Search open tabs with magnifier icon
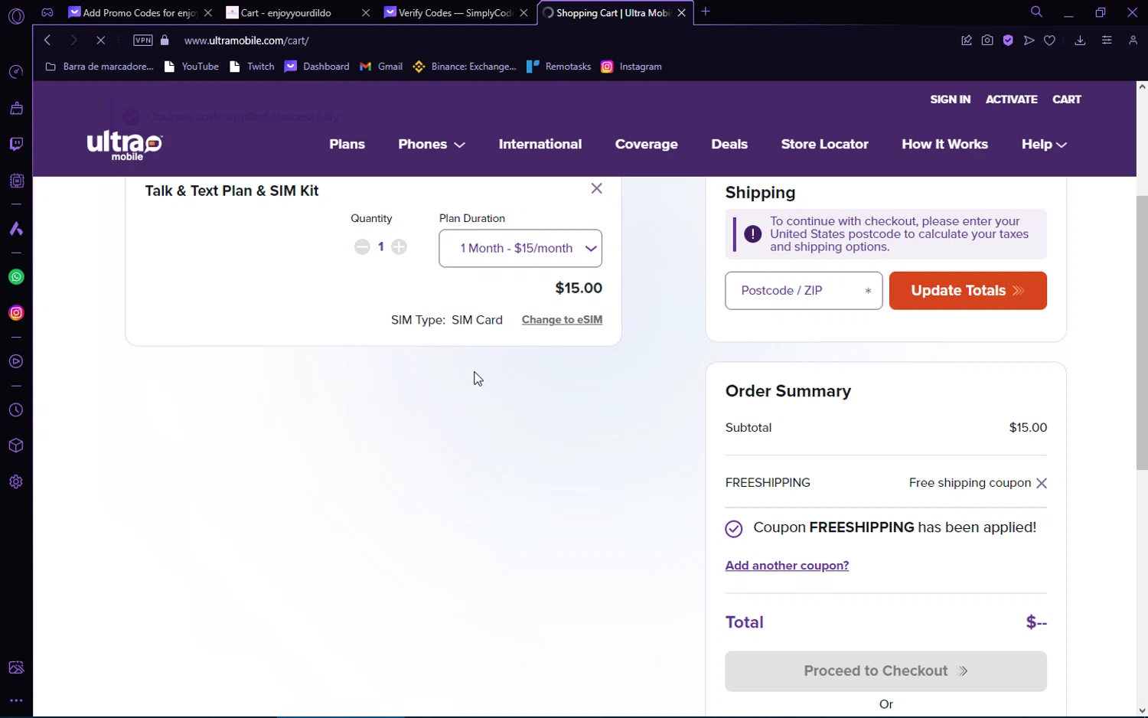This screenshot has width=1148, height=718. click(1036, 12)
